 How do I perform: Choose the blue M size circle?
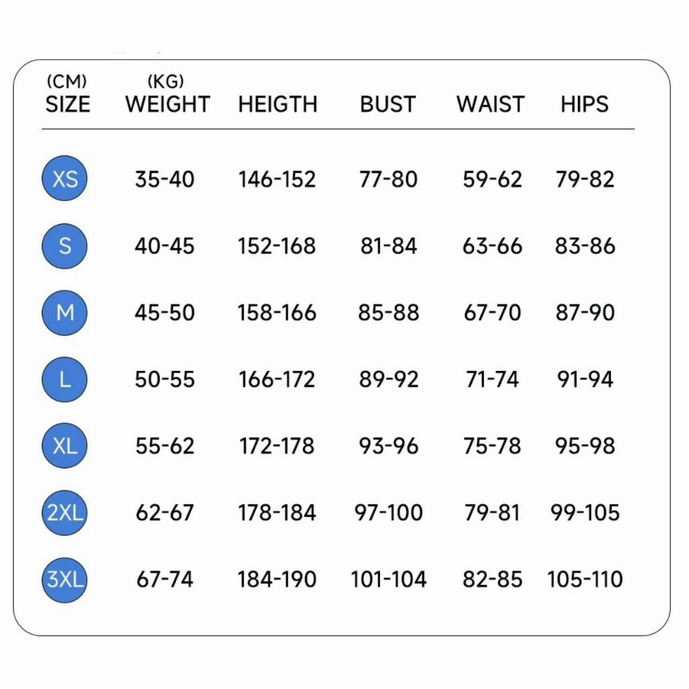pyautogui.click(x=65, y=312)
